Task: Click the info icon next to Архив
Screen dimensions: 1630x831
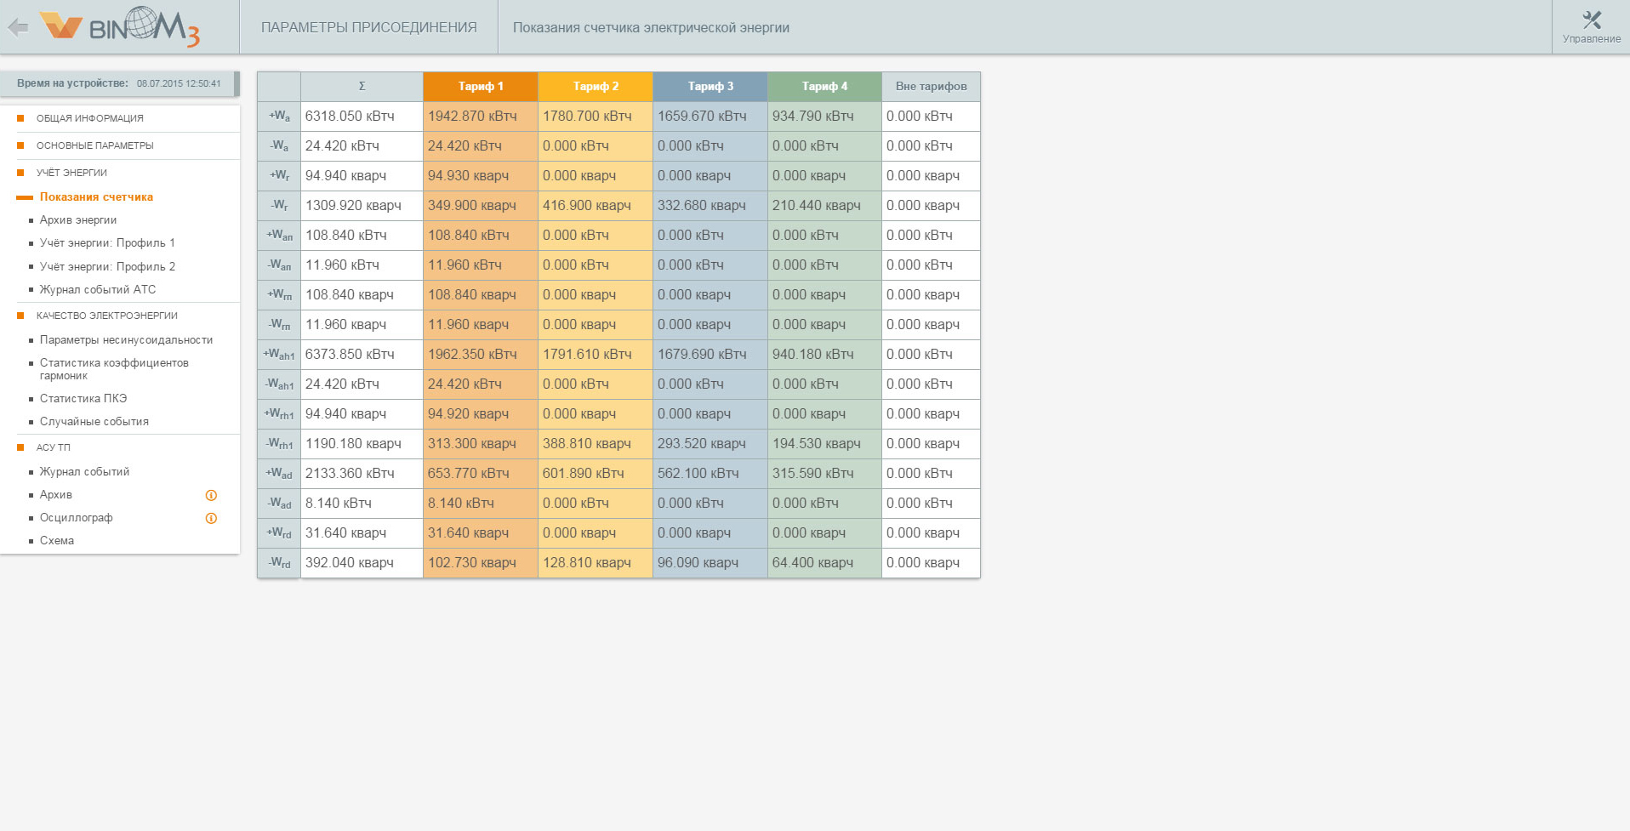Action: [x=211, y=495]
